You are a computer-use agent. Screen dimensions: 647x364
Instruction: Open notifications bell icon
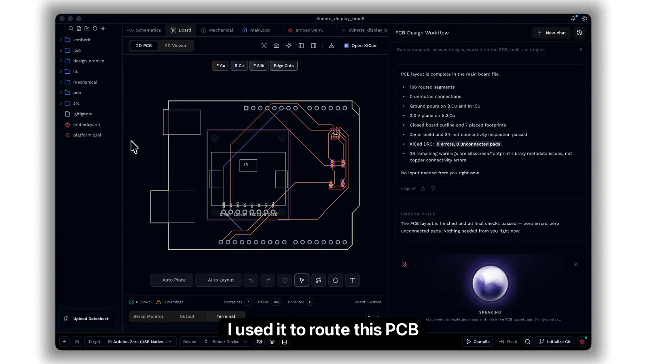tap(573, 19)
